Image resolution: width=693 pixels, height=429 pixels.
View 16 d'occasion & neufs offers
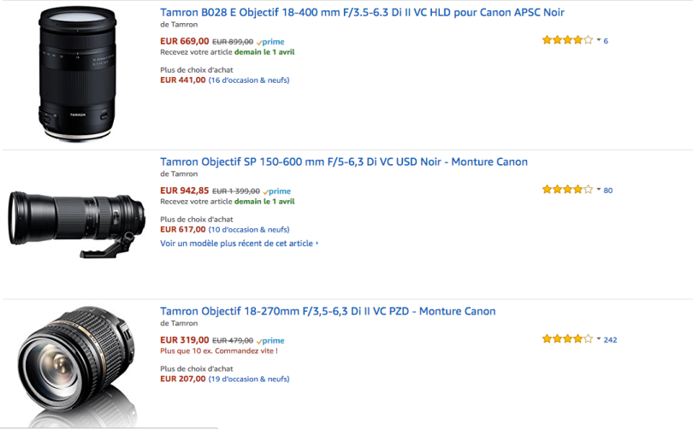(x=249, y=80)
